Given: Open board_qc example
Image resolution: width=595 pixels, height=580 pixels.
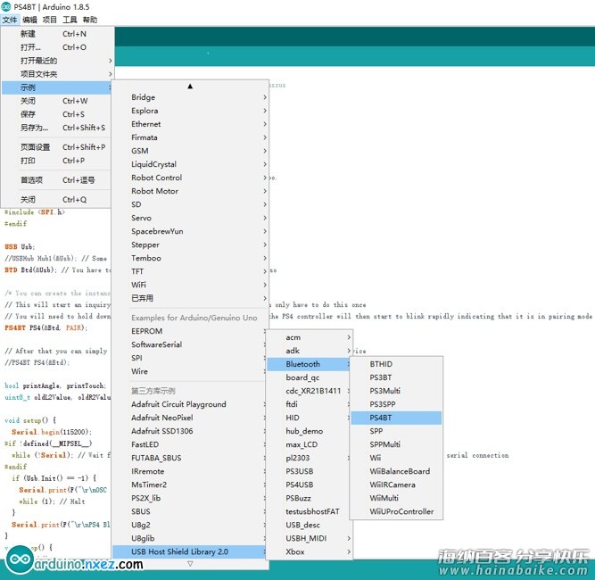Looking at the screenshot, I should pyautogui.click(x=310, y=377).
